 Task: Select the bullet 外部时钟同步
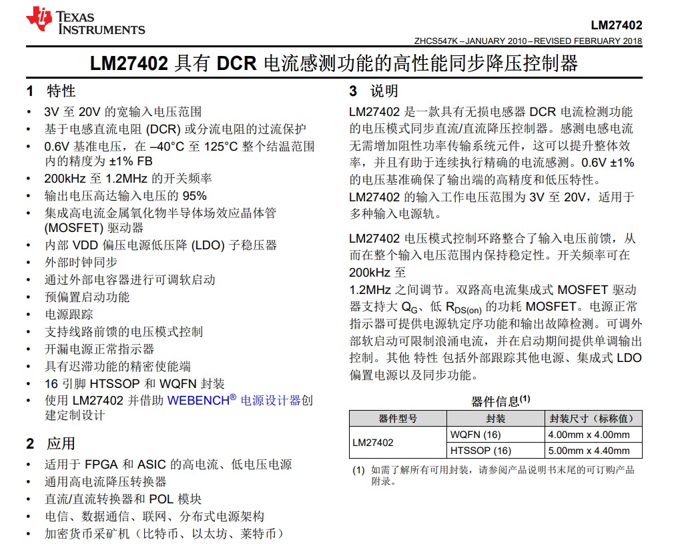pyautogui.click(x=81, y=263)
